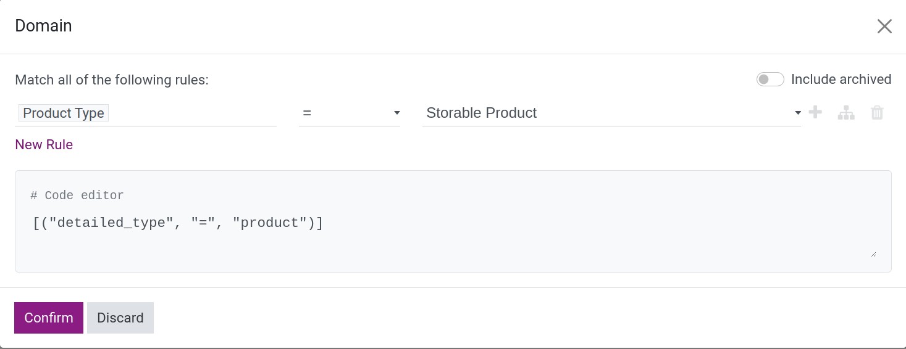Click the code editor resize handle
Image resolution: width=906 pixels, height=349 pixels.
click(x=873, y=253)
